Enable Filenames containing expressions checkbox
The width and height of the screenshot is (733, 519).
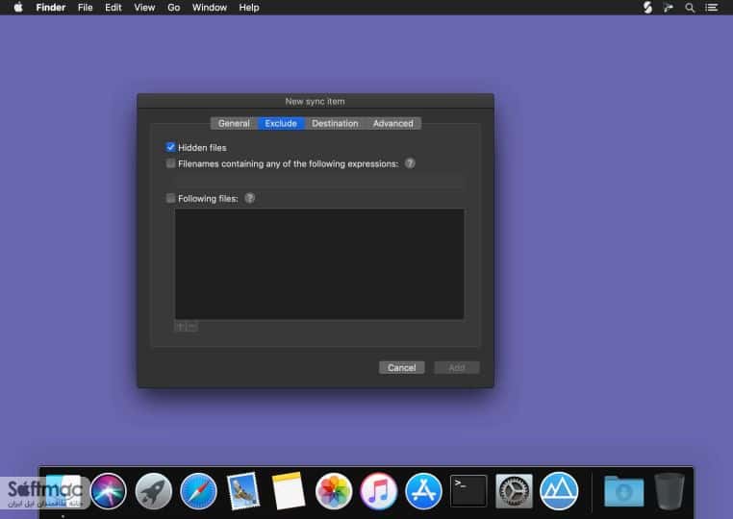click(x=170, y=163)
